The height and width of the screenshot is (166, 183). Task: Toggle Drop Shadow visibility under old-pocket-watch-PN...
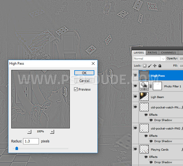point(151,120)
